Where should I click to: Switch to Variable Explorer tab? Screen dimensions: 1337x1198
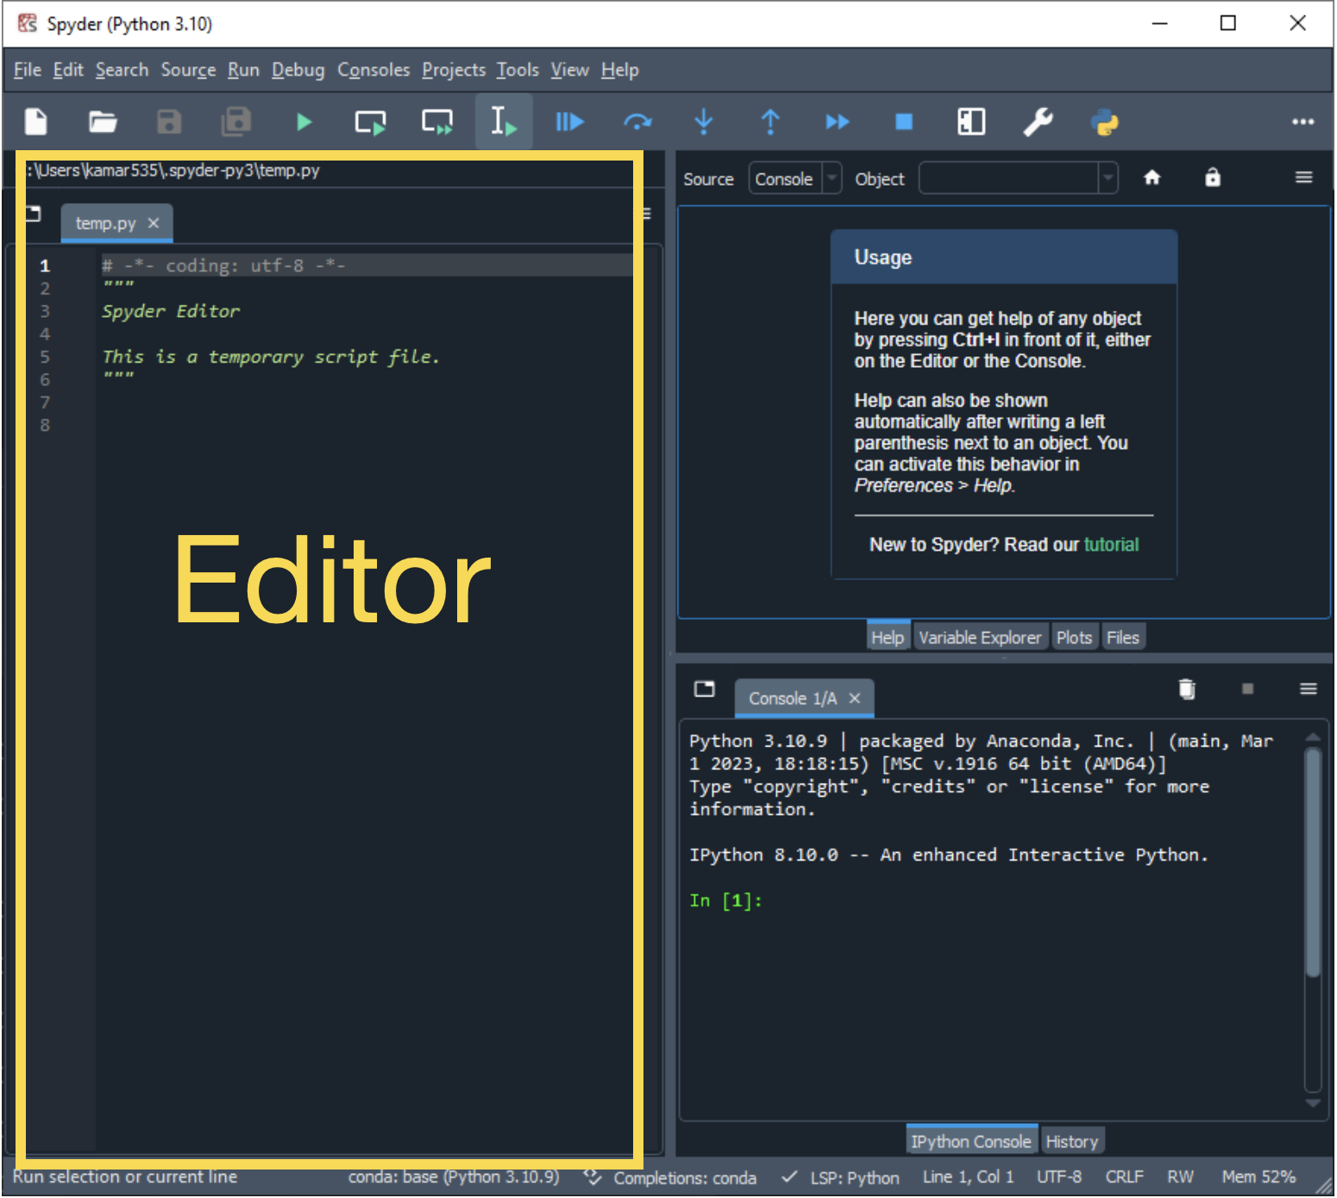[x=980, y=637]
